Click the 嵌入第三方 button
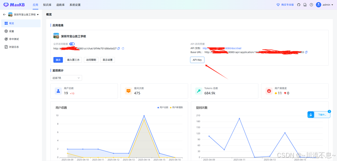 73,60
